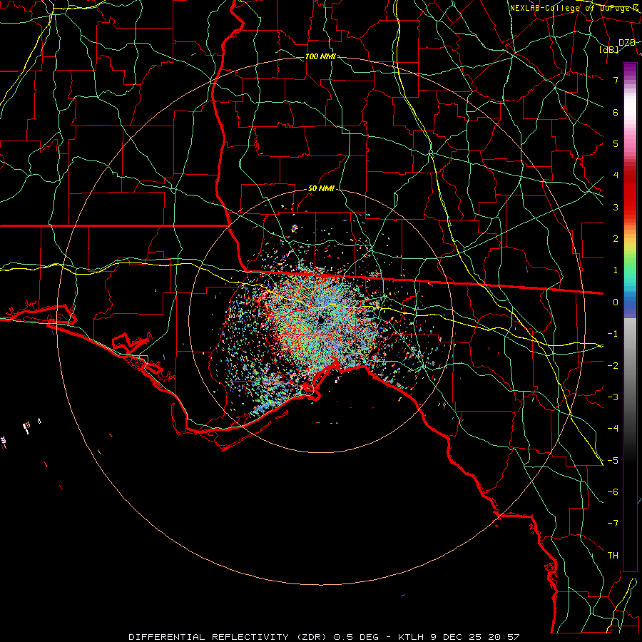The image size is (642, 642).
Task: Click the '0' value on color scale
Action: tap(616, 302)
